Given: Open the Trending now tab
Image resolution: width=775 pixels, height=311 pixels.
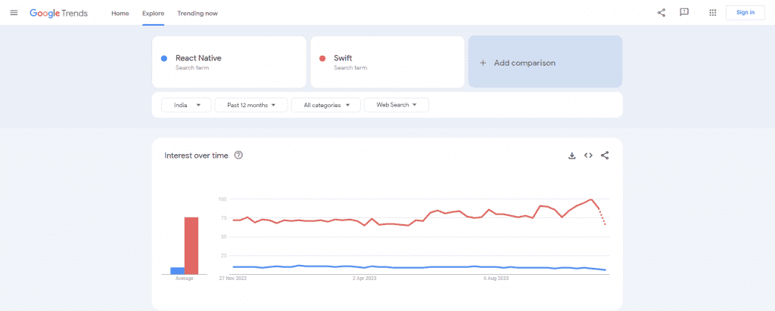Looking at the screenshot, I should (198, 14).
